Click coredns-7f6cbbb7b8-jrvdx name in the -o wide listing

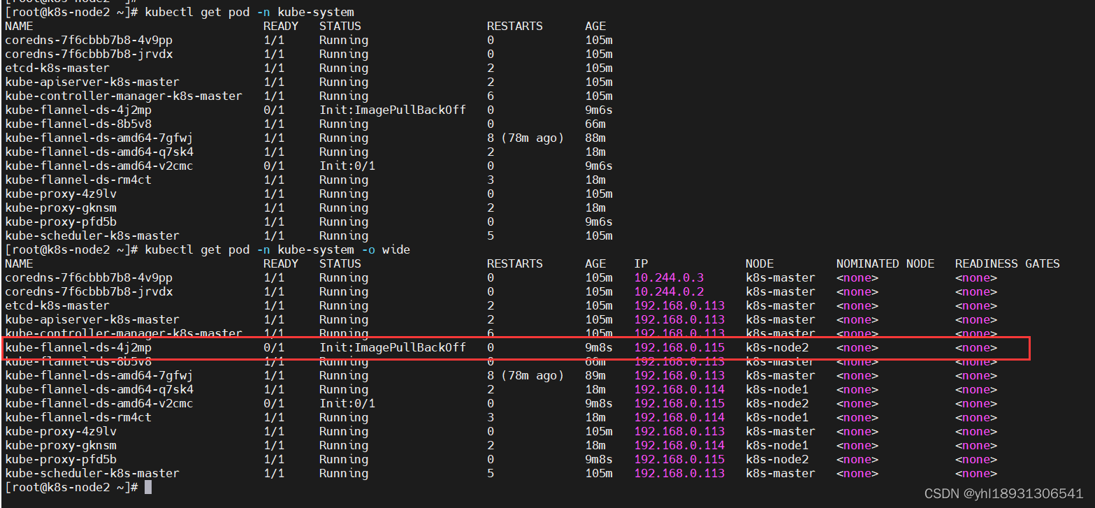click(x=89, y=291)
